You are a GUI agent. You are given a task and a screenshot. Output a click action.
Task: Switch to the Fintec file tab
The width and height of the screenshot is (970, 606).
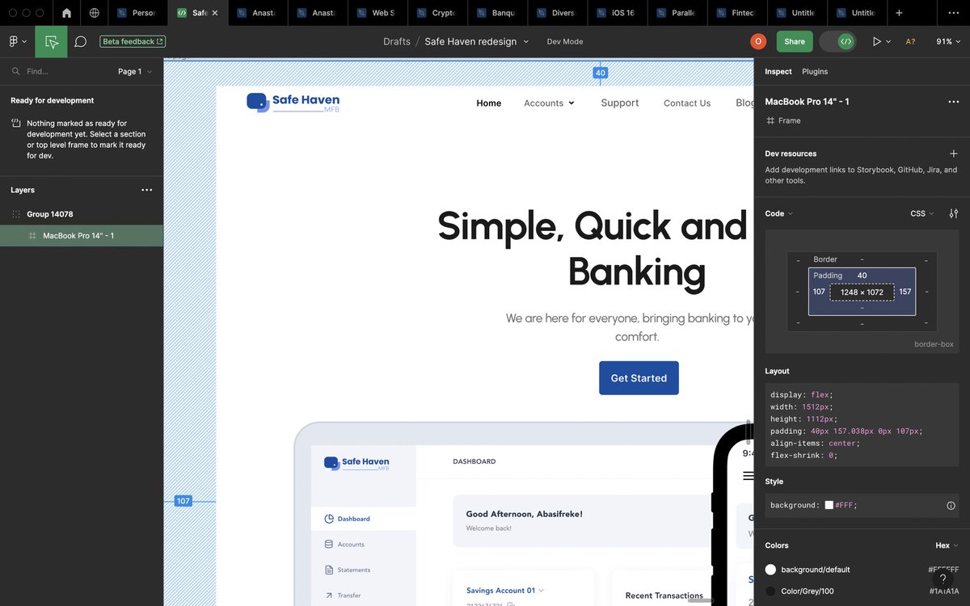tap(736, 13)
